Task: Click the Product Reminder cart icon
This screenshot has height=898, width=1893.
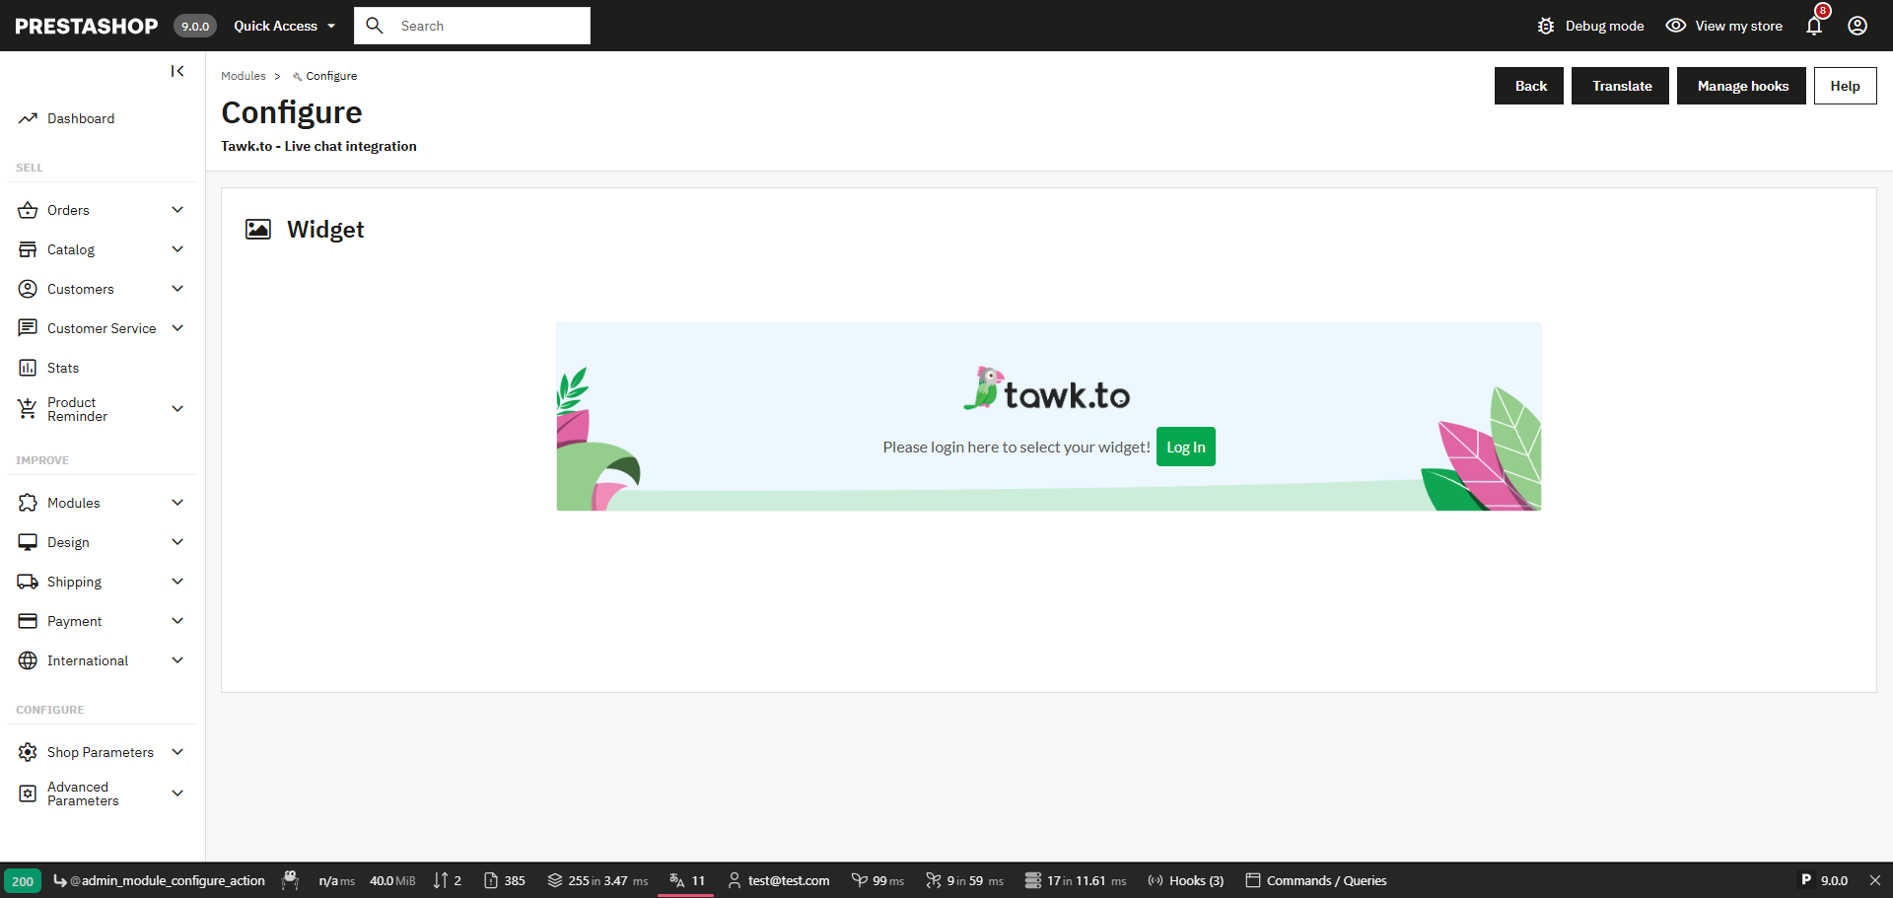Action: point(28,409)
